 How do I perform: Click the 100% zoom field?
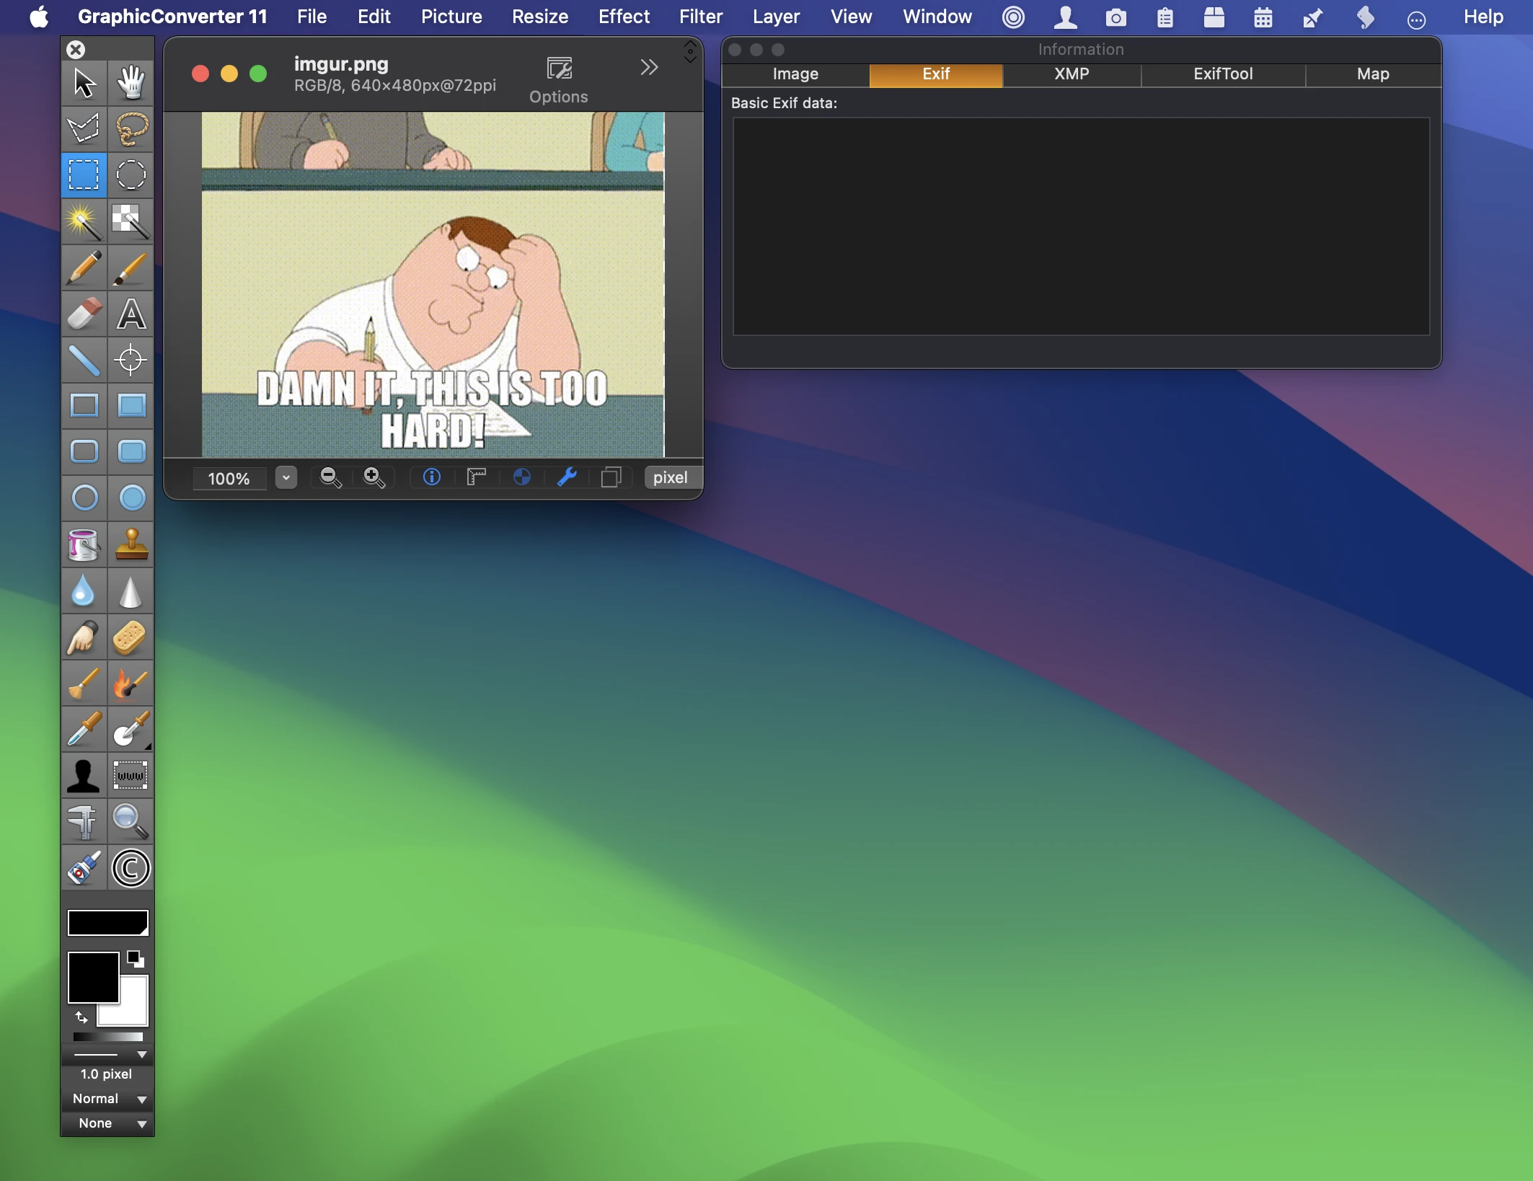[x=229, y=479]
